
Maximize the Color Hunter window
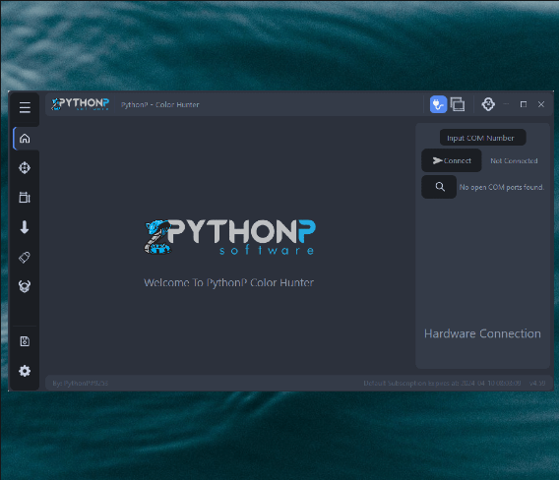point(524,104)
